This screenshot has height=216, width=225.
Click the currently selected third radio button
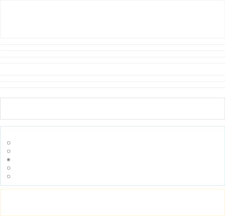(8, 160)
